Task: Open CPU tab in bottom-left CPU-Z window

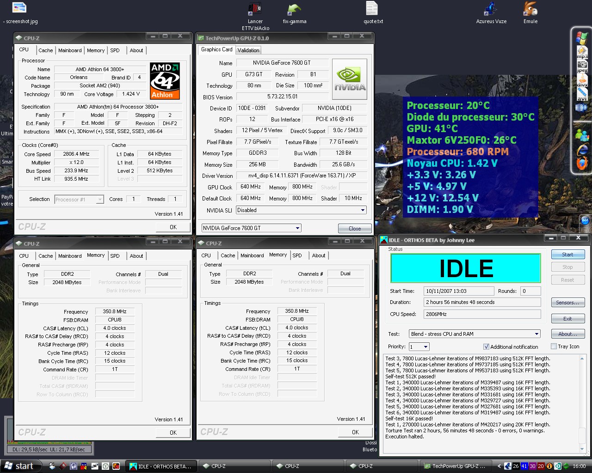Action: coord(24,255)
